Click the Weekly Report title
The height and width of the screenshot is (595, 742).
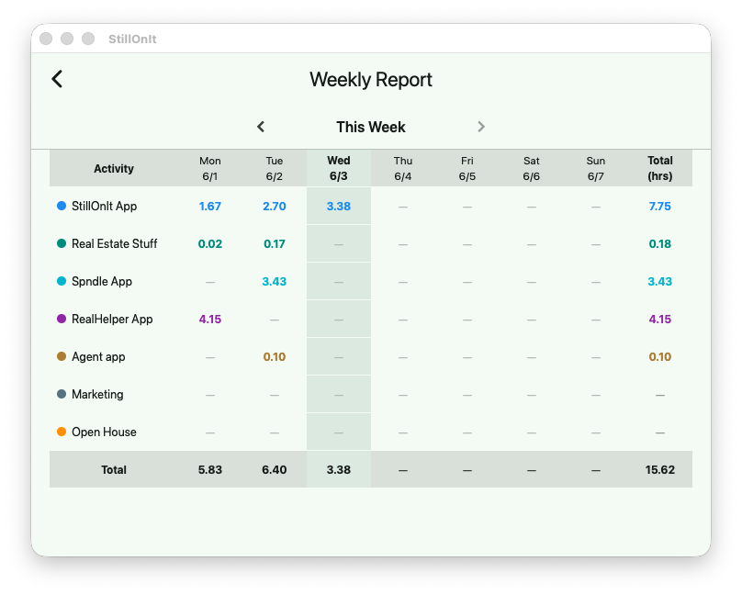[x=371, y=80]
